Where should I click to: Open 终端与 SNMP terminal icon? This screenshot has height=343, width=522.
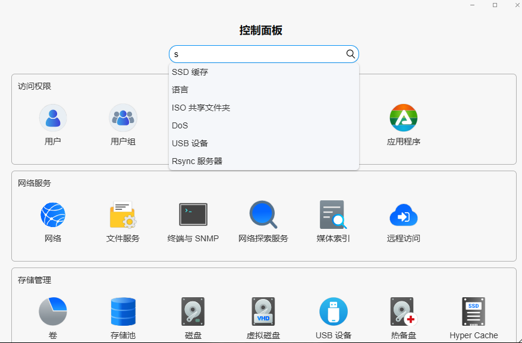[x=193, y=215]
